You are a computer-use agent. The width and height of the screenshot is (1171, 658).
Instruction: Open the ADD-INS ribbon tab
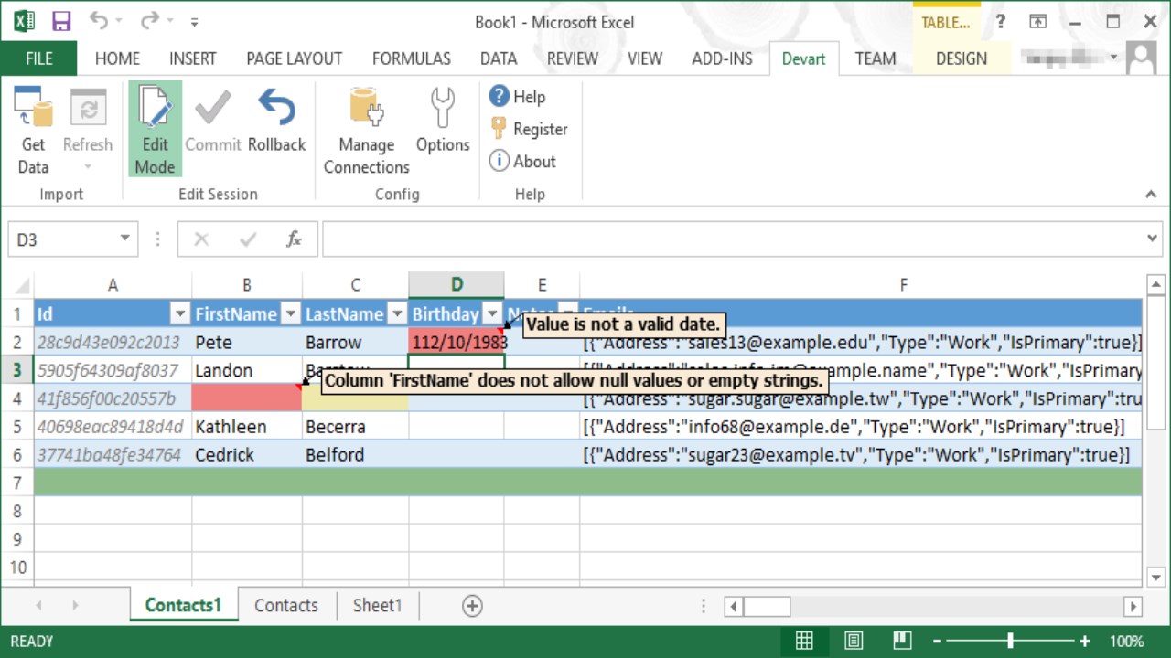pyautogui.click(x=722, y=58)
